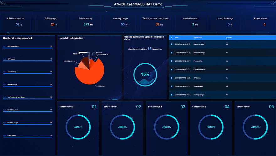The image size is (276, 156).
Task: Click the 'information' column header
Action: point(198,37)
